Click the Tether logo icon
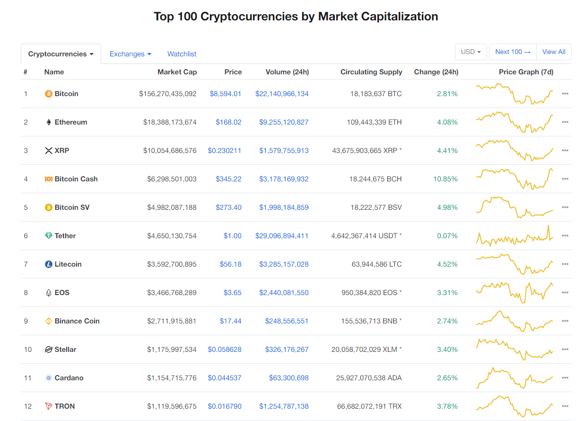The image size is (585, 421). click(48, 236)
